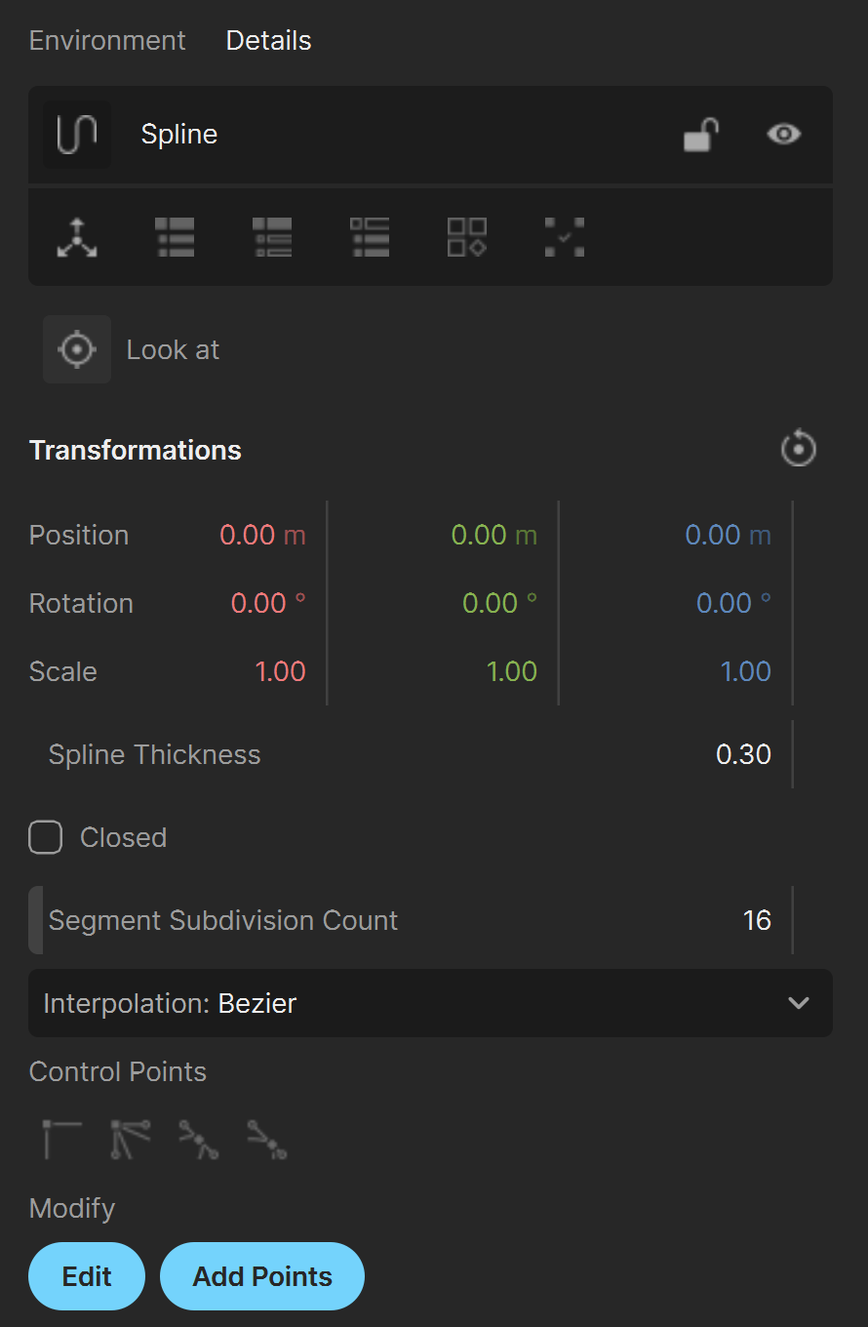Select the last control point handle icon
Viewport: 868px width, 1327px height.
267,1140
